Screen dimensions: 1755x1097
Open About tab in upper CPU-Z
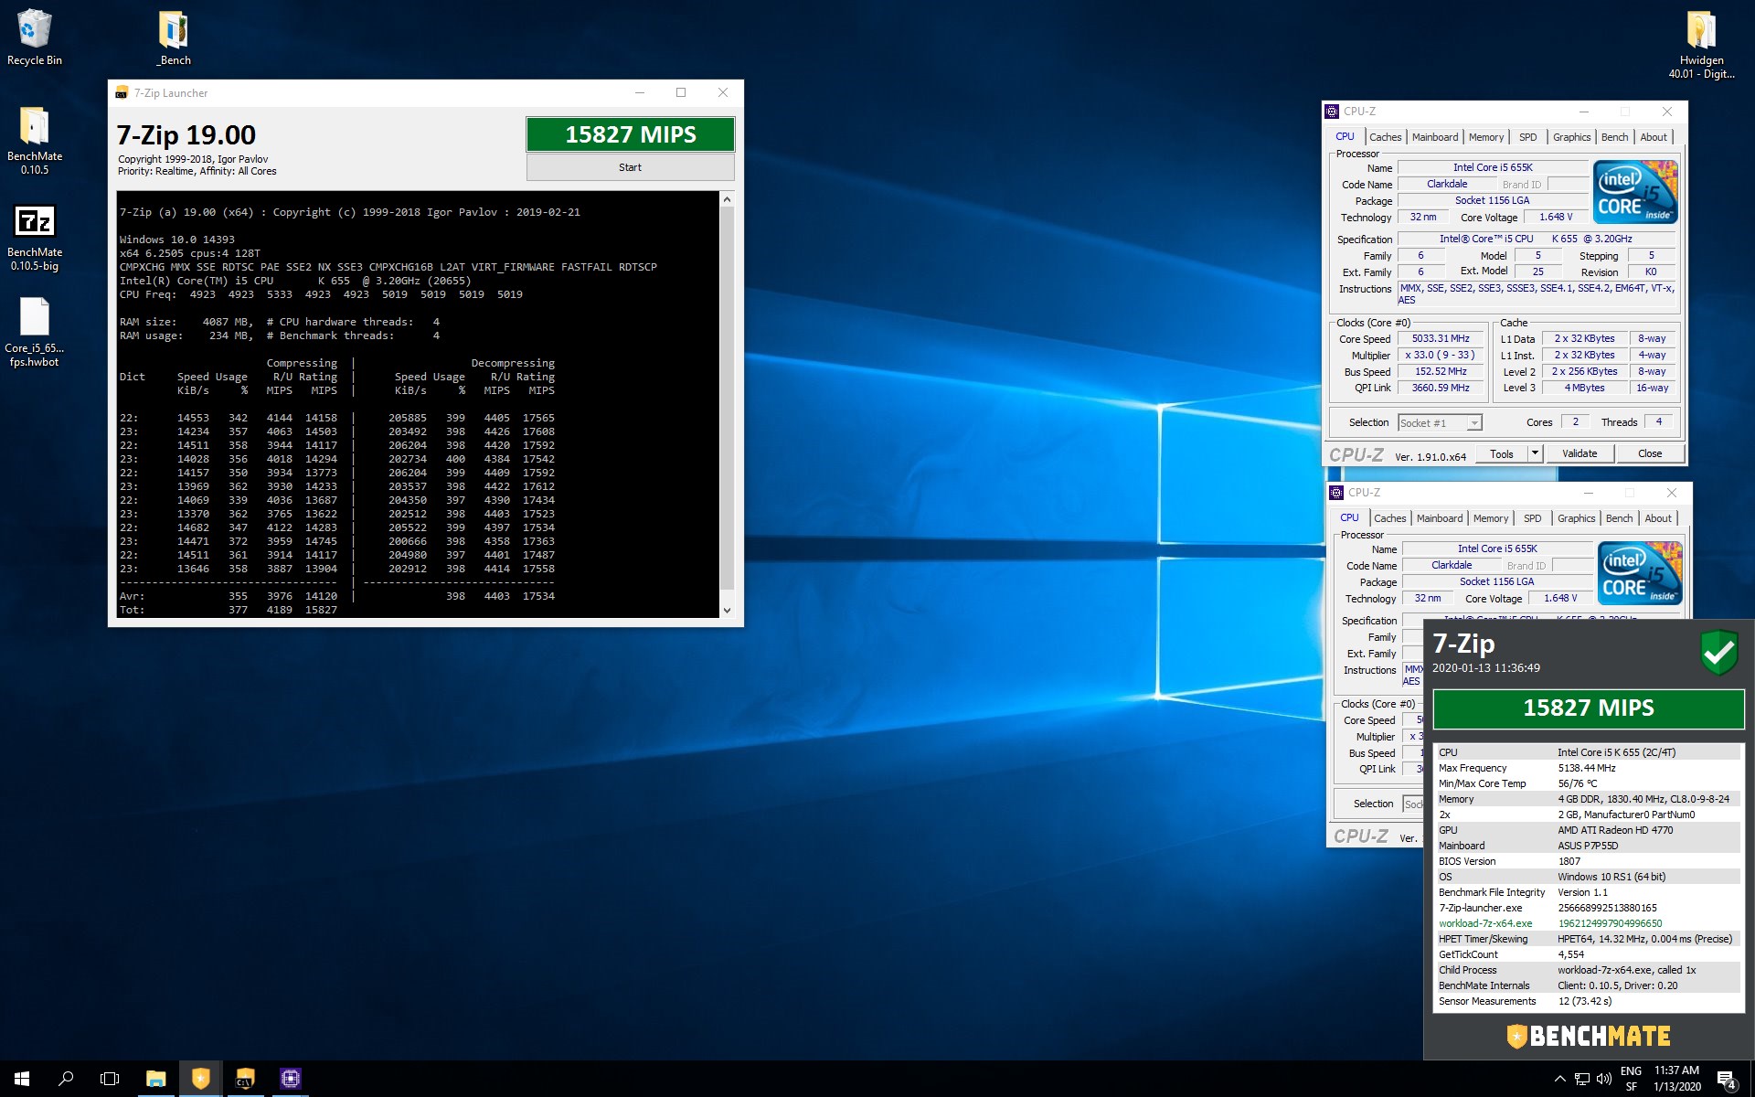pos(1654,137)
